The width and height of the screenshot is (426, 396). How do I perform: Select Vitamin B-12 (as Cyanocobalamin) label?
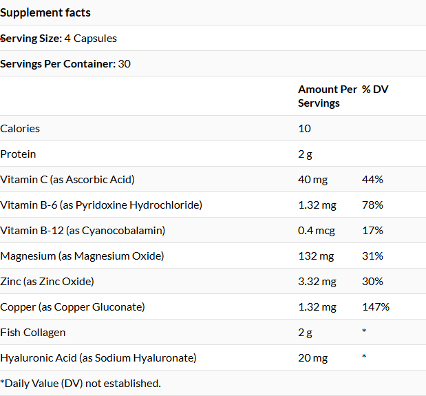point(83,231)
